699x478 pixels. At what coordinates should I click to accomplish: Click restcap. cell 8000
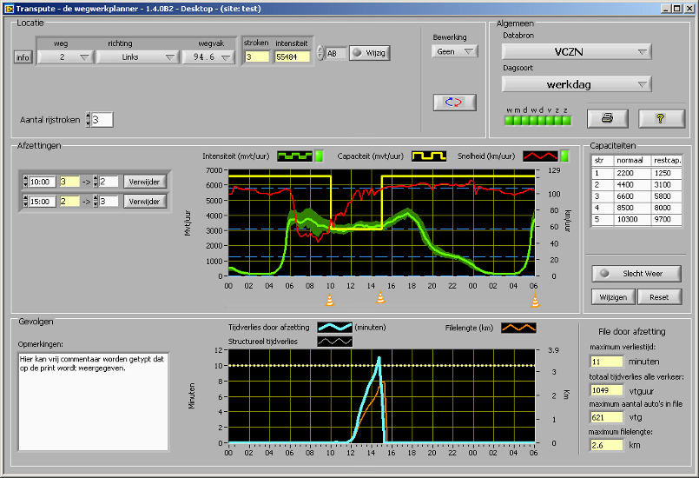tap(666, 208)
